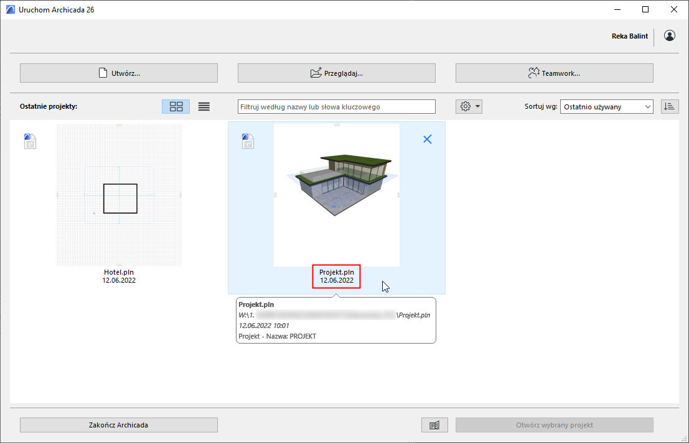Click the Reka Balint user name

tap(630, 36)
